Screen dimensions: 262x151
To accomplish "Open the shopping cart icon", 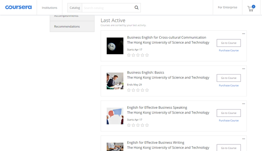I will pyautogui.click(x=251, y=8).
